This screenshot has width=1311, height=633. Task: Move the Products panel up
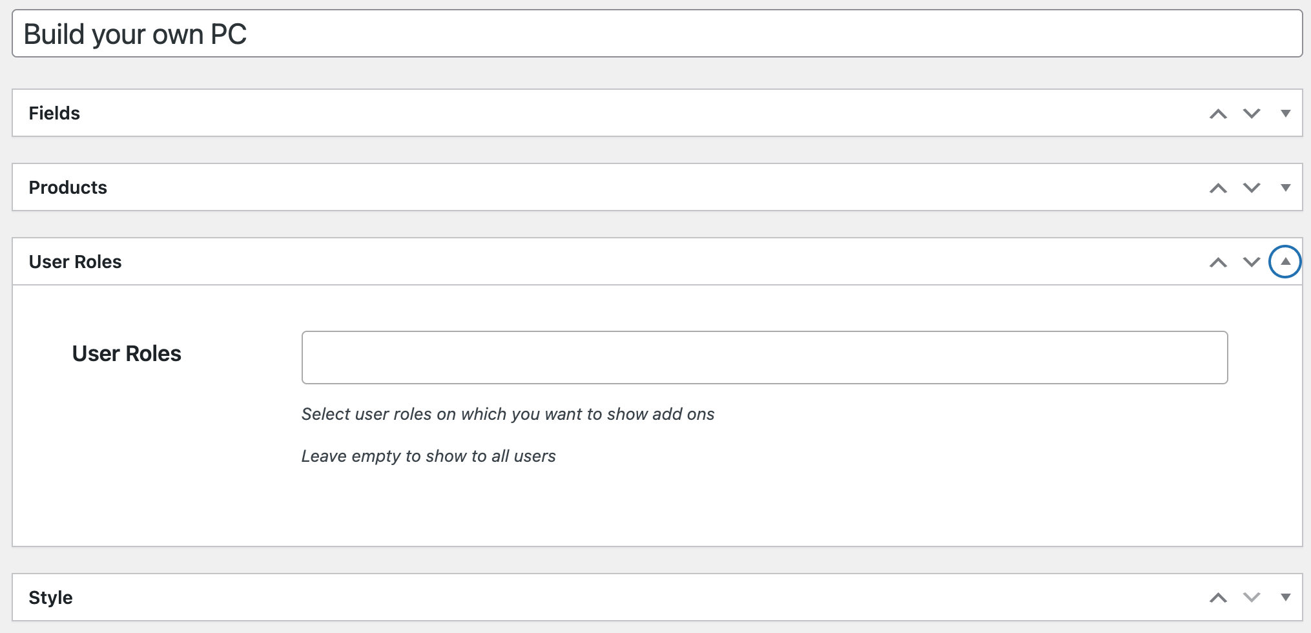pyautogui.click(x=1219, y=187)
